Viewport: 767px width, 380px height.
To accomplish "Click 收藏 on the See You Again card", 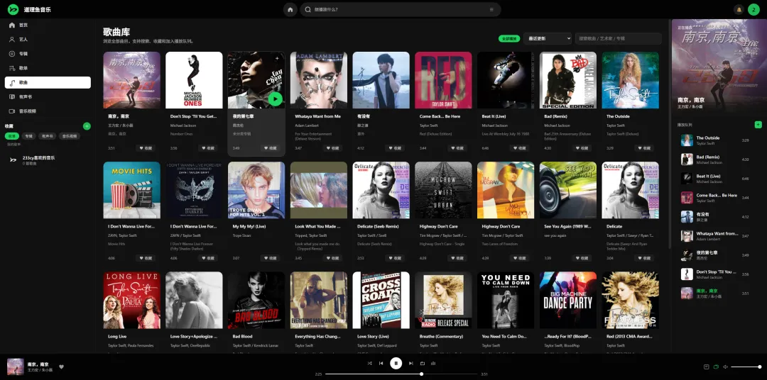I will 582,258.
